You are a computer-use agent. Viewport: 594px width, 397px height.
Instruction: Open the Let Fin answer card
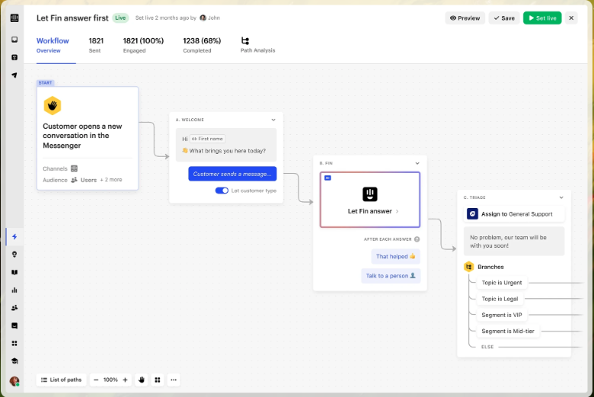tap(370, 200)
